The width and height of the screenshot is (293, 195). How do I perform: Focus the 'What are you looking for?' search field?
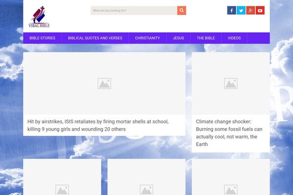tap(134, 10)
